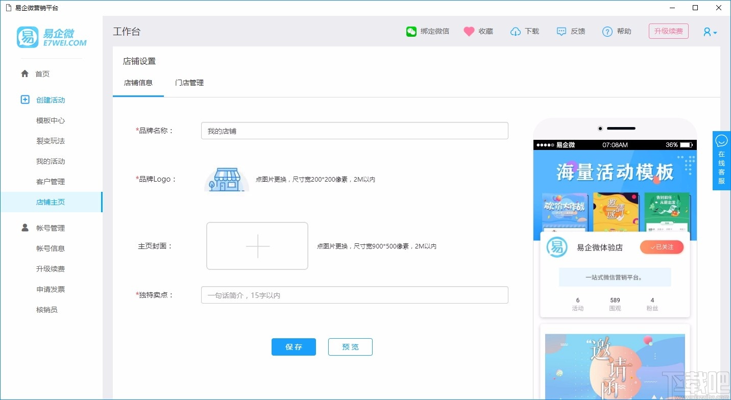Switch to the 门店管理 tab
This screenshot has height=400, width=731.
189,83
